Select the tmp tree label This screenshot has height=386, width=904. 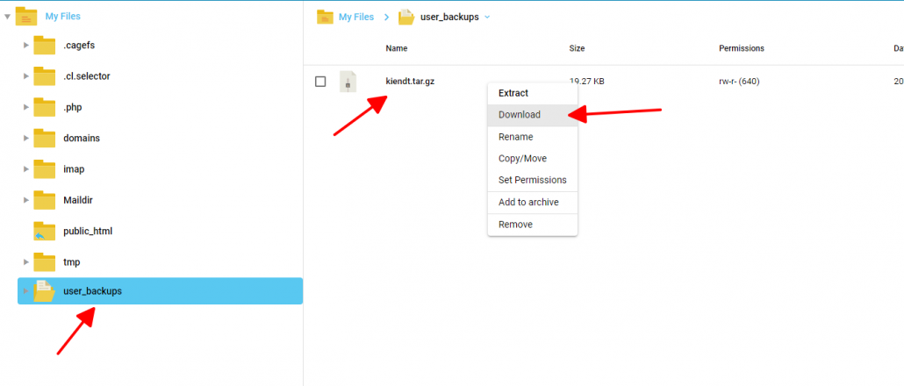71,262
